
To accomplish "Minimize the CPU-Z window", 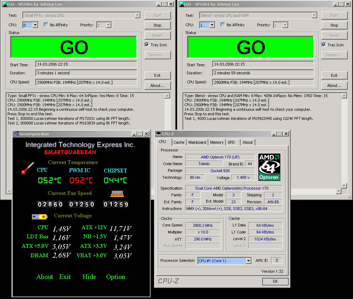I will 274,134.
